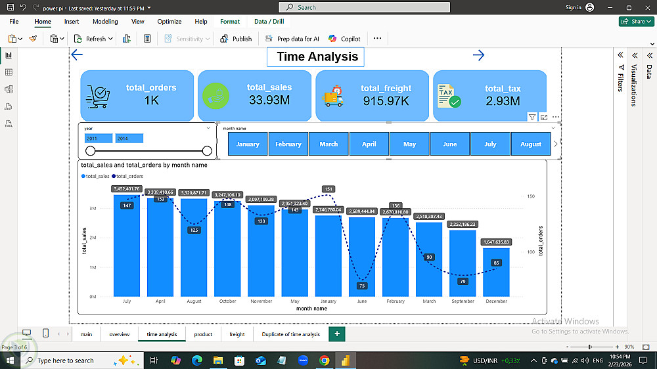Show more months with slicer right arrow
657x369 pixels.
[x=556, y=144]
